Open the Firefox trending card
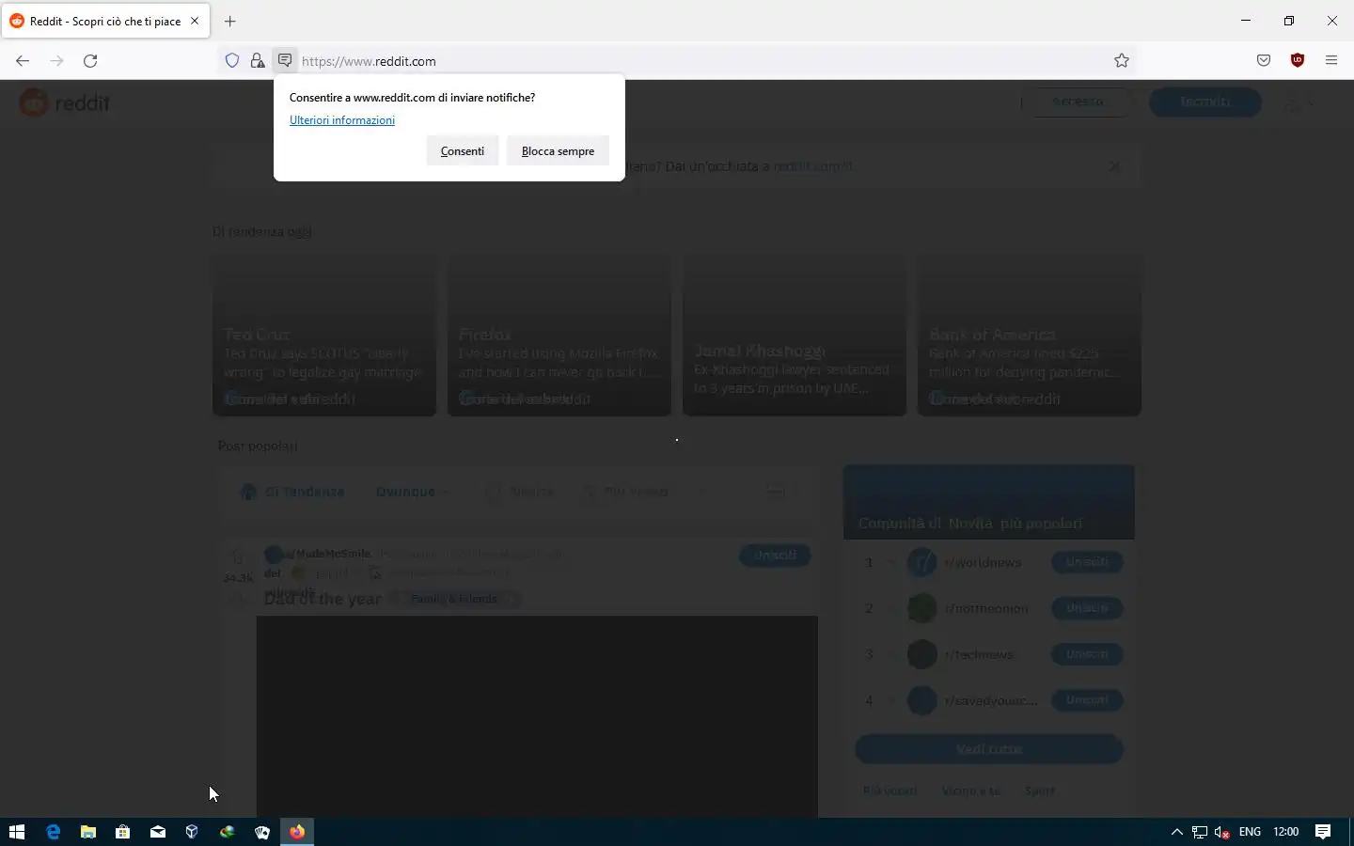 click(559, 336)
